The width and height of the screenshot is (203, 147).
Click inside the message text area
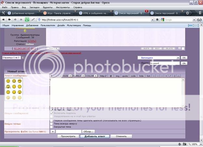(x=117, y=93)
